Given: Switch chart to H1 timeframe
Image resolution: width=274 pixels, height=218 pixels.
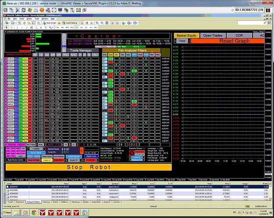Looking at the screenshot, I should tap(77, 28).
